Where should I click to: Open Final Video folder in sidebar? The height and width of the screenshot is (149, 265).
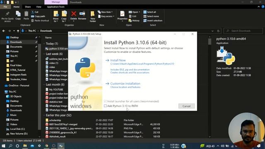pos(16,65)
